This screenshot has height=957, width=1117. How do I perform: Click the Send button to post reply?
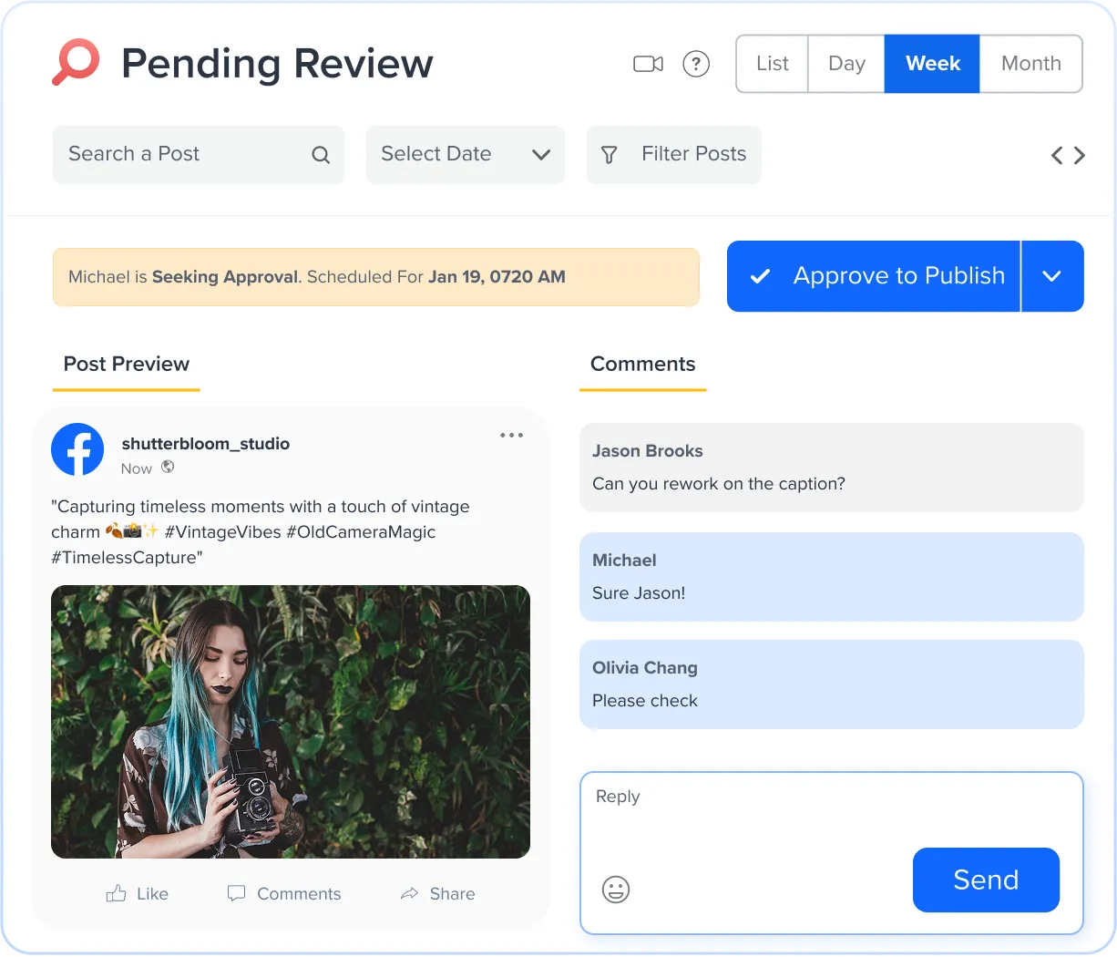pyautogui.click(x=986, y=880)
